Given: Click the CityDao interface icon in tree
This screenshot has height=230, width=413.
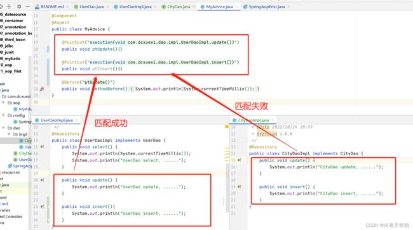Looking at the screenshot, I should 15,153.
